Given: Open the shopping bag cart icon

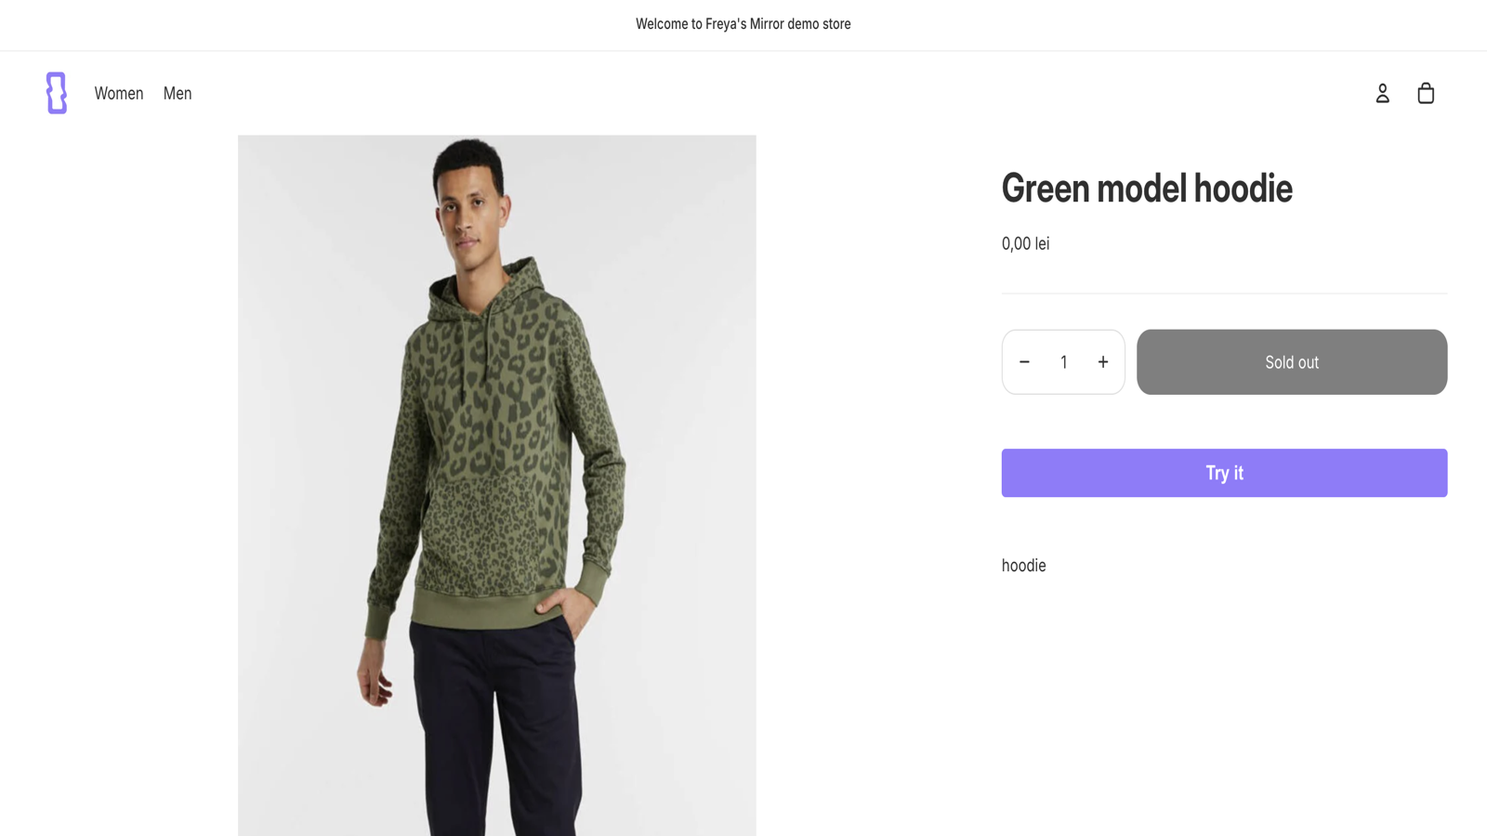Looking at the screenshot, I should [x=1426, y=93].
